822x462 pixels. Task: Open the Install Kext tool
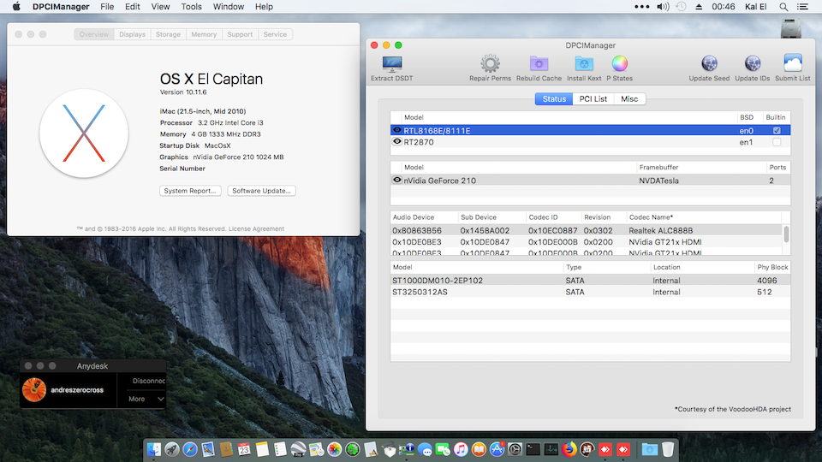point(583,64)
